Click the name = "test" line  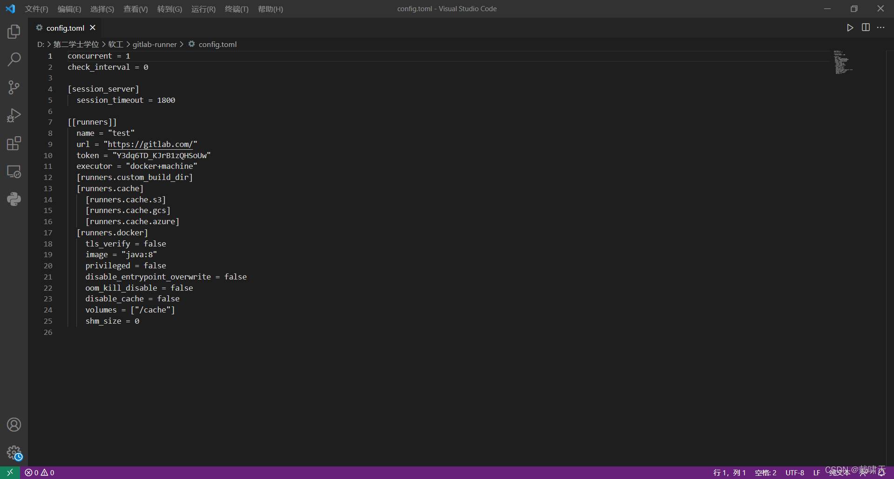click(106, 133)
